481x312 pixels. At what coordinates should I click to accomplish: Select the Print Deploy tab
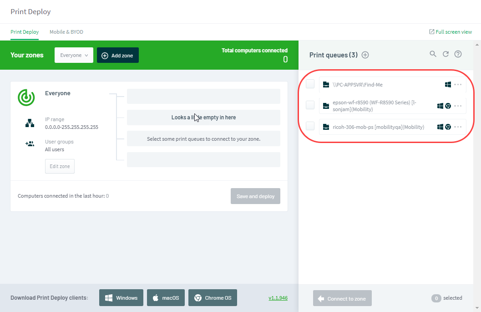25,32
